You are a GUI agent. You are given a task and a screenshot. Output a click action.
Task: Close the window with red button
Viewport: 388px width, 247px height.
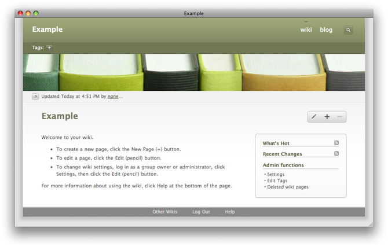tap(20, 13)
